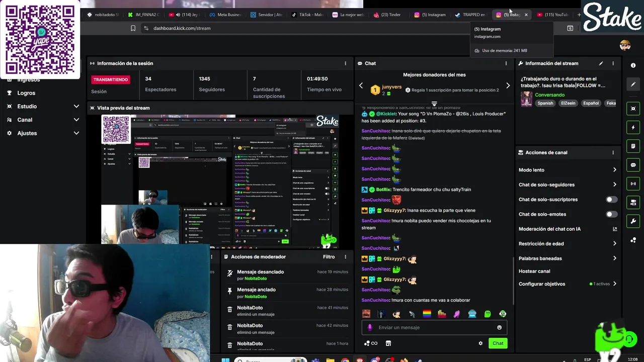Open Información de la sesión options menu

345,63
